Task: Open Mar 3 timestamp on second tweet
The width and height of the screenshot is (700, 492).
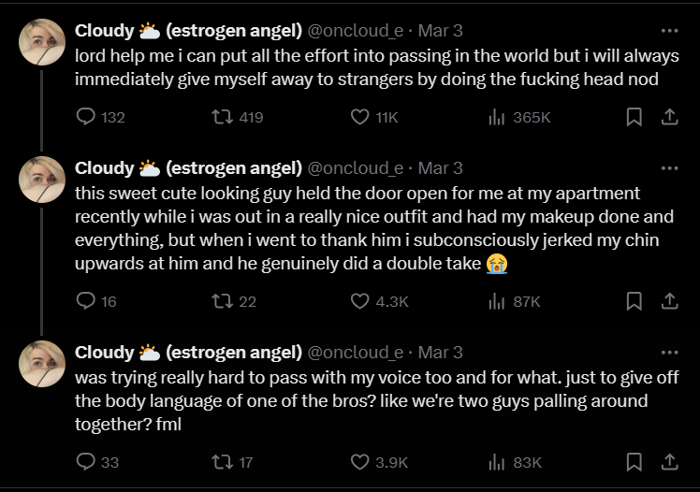Action: click(440, 168)
